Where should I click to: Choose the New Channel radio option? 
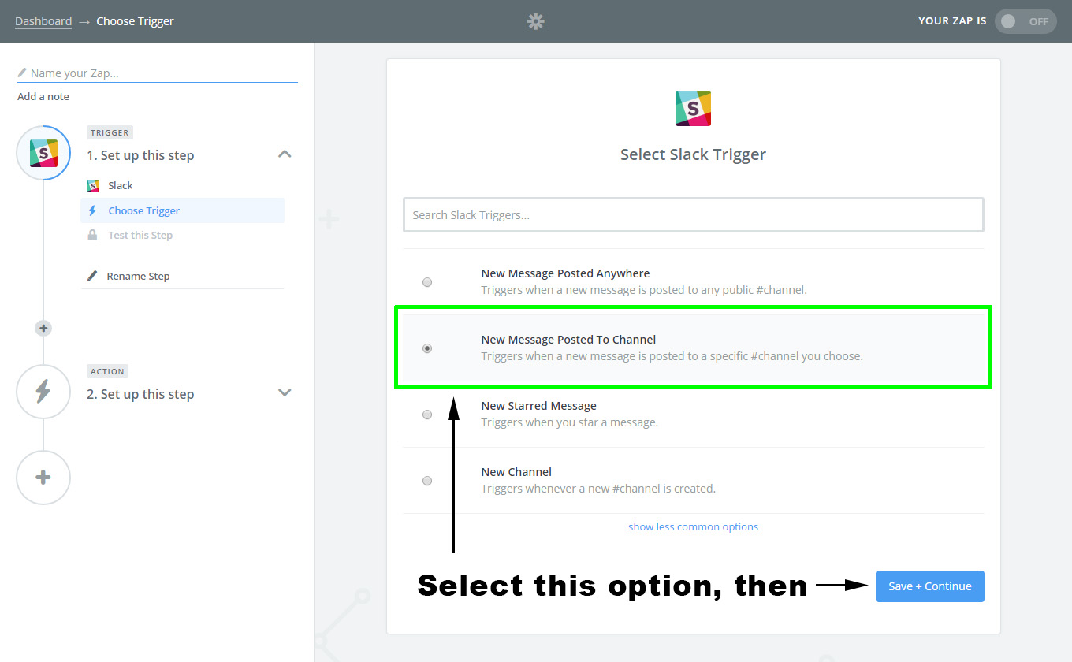pyautogui.click(x=427, y=481)
